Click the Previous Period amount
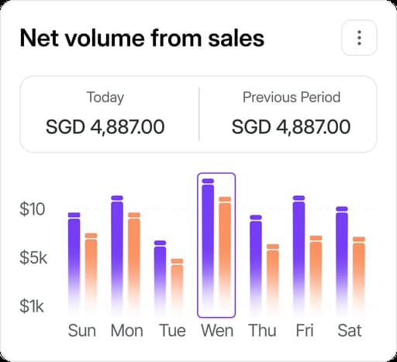This screenshot has width=397, height=362. tap(291, 127)
